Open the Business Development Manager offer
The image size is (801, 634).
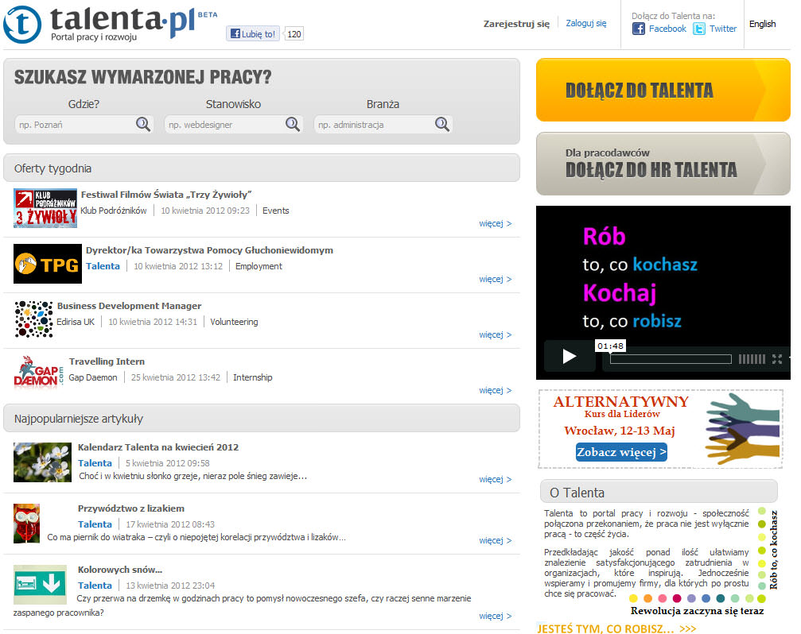tap(129, 306)
